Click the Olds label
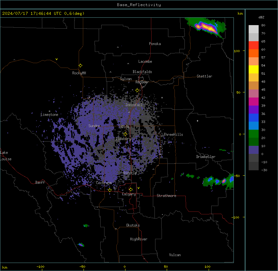The image size is (278, 271). (125, 127)
